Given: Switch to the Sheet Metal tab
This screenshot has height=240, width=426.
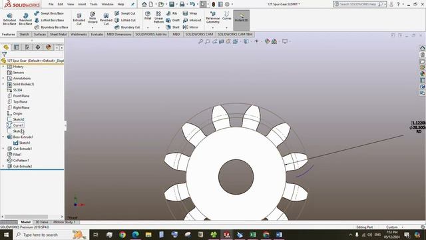Looking at the screenshot, I should click(x=58, y=34).
